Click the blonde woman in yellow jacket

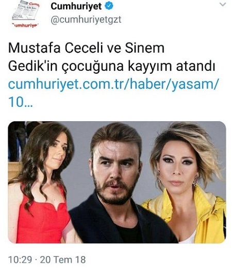(x=187, y=183)
